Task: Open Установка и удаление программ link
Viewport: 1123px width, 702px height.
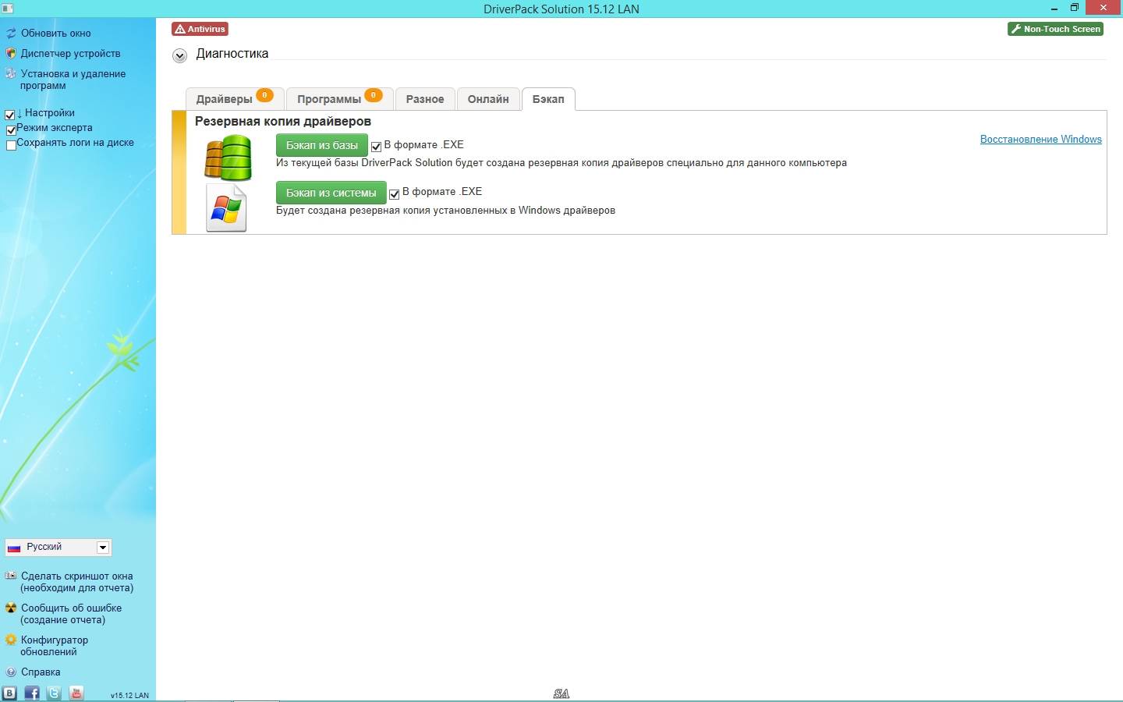Action: (73, 80)
